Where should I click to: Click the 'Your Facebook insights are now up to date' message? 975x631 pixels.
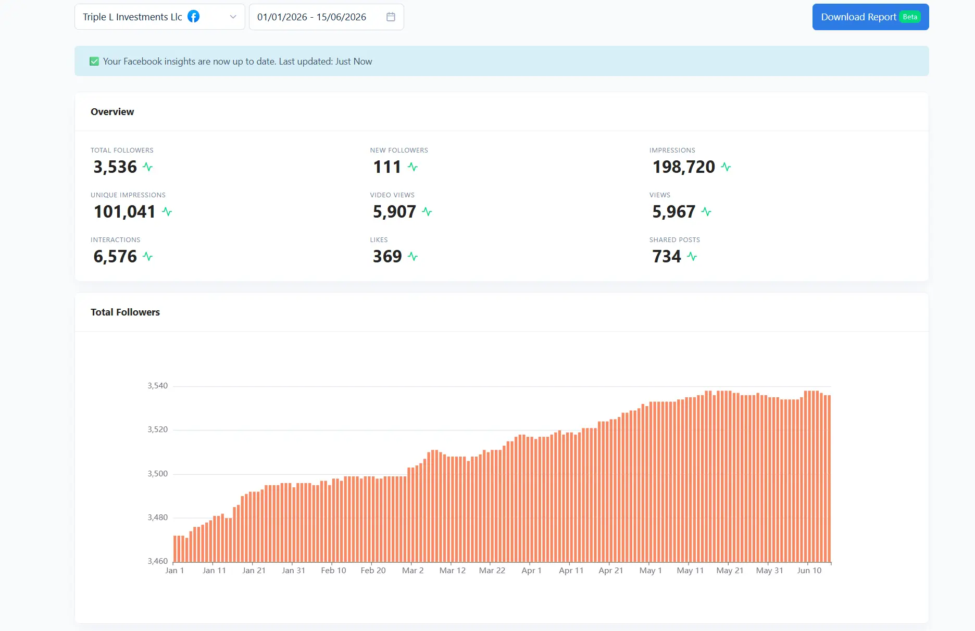(x=238, y=61)
